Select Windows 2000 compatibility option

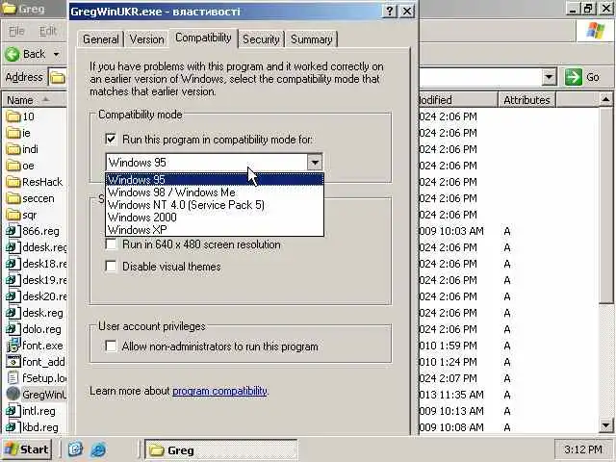[215, 218]
